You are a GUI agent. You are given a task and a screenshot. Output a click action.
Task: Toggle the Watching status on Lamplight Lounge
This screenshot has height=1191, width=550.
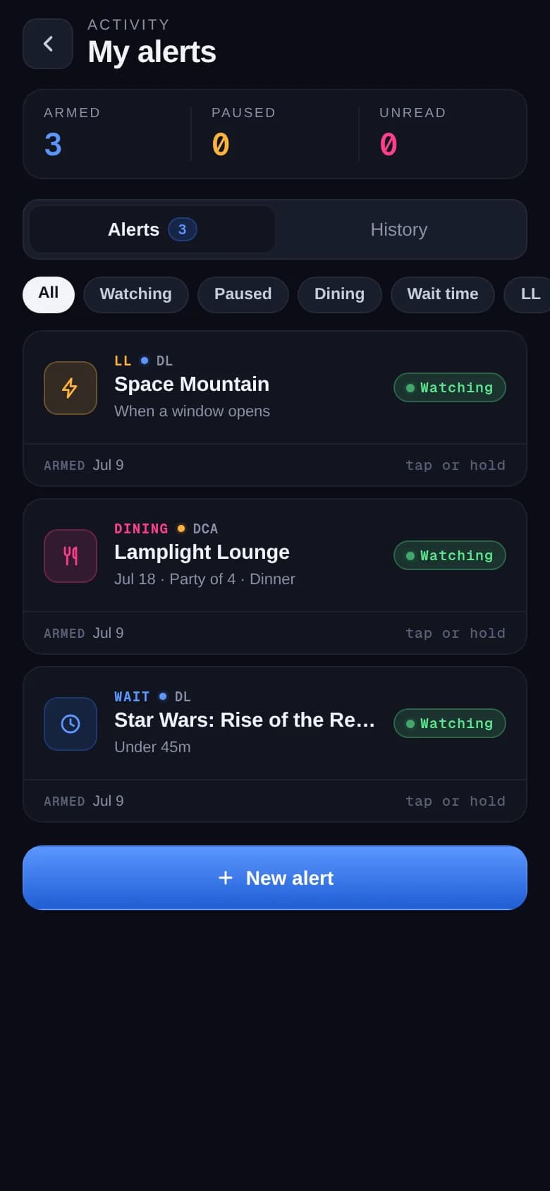[450, 555]
